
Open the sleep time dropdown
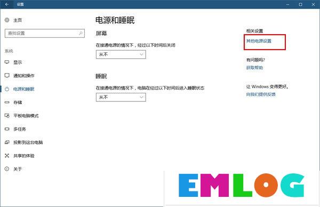pos(121,98)
